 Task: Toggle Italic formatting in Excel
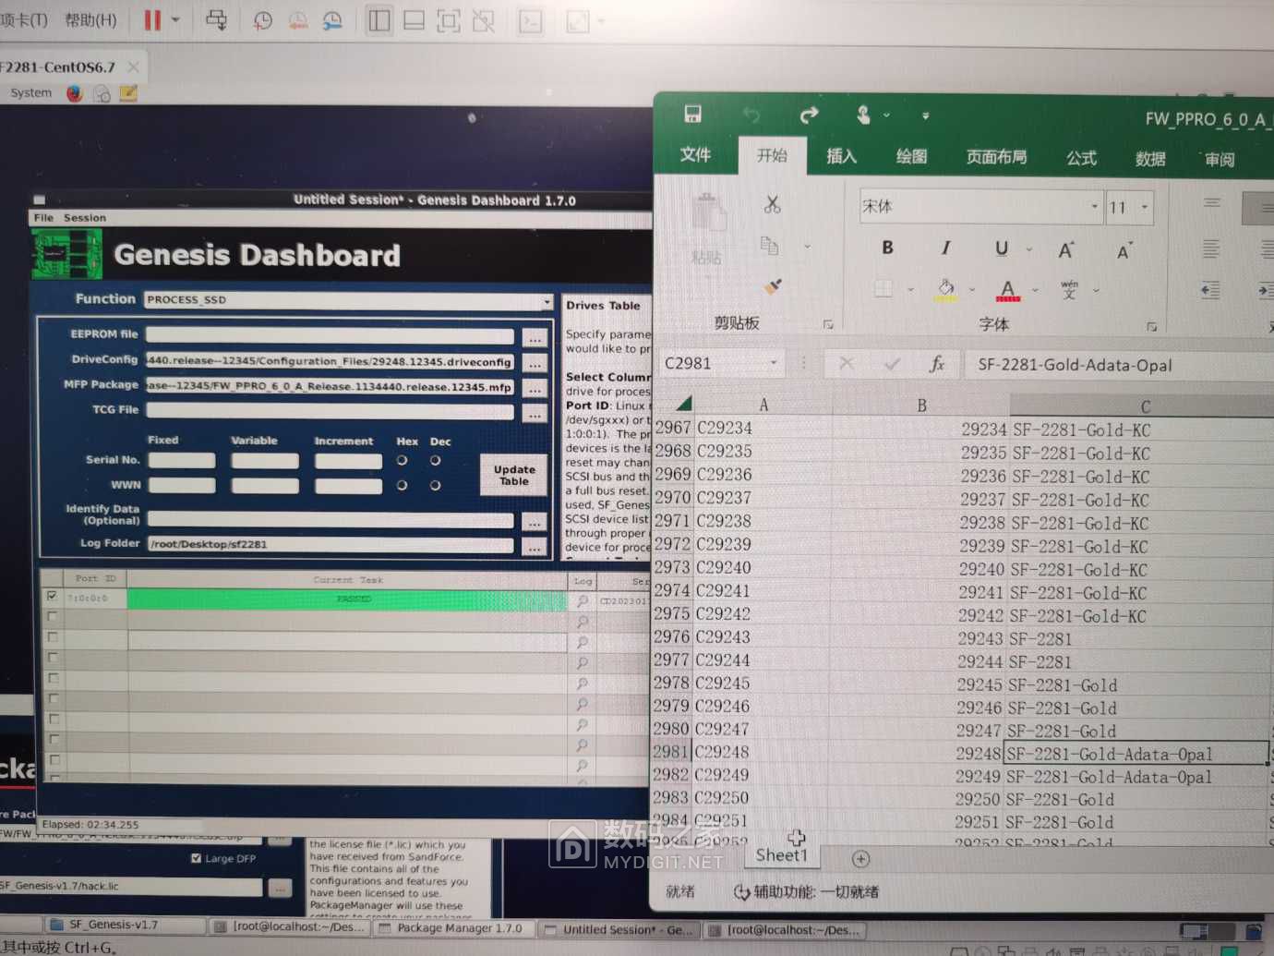(x=945, y=248)
